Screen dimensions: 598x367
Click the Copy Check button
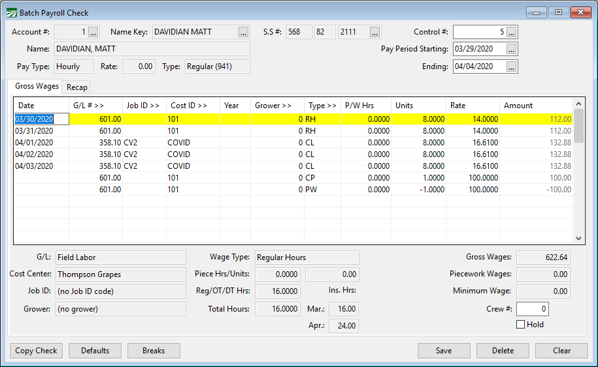point(36,351)
